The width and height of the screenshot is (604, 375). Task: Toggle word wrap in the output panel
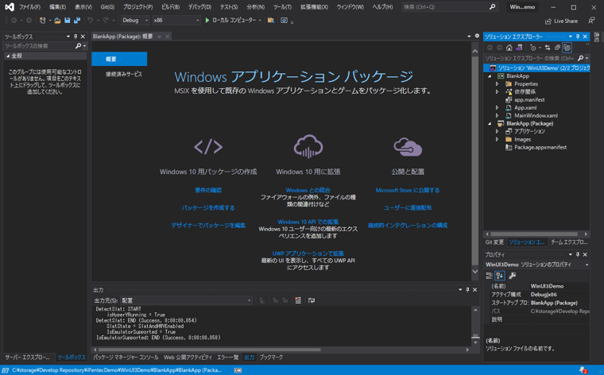(x=312, y=300)
